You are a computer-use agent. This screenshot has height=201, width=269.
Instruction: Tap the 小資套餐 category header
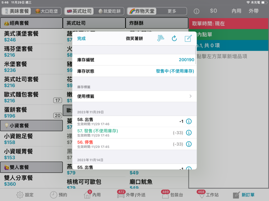pos(32,125)
